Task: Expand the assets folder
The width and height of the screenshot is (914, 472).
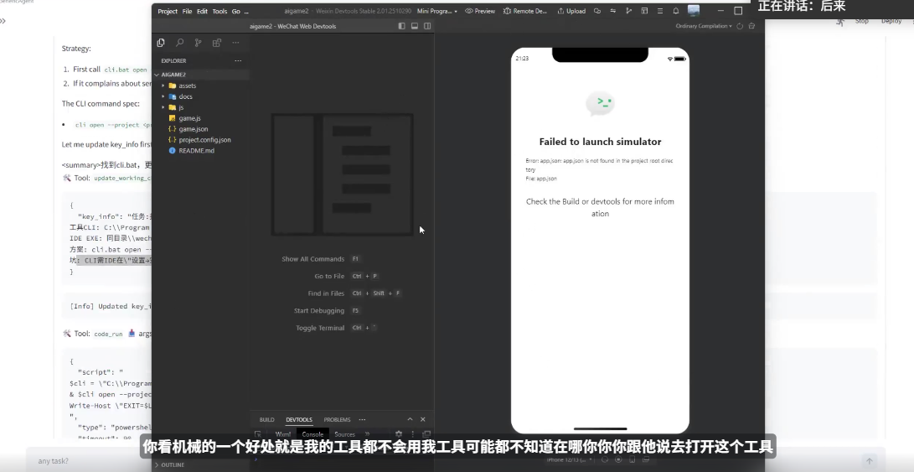Action: click(x=187, y=86)
